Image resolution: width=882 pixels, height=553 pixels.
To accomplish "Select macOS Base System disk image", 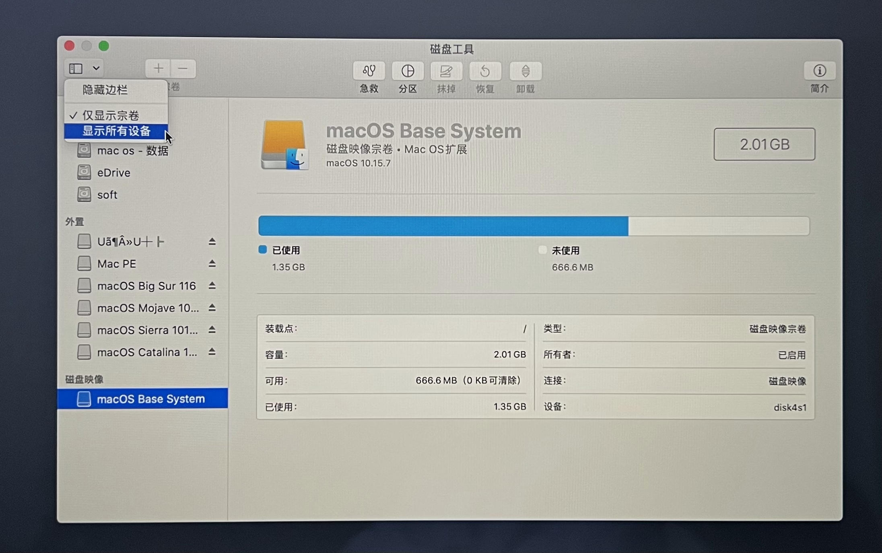I will (x=150, y=399).
